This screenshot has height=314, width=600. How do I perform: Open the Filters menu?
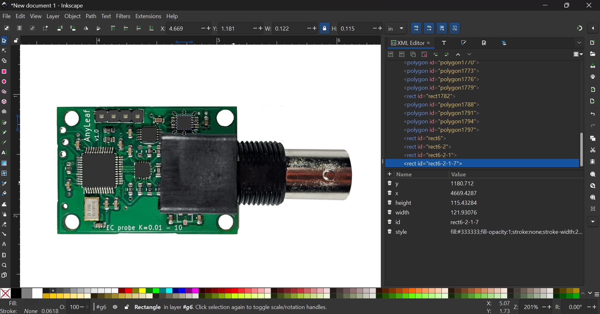(123, 16)
